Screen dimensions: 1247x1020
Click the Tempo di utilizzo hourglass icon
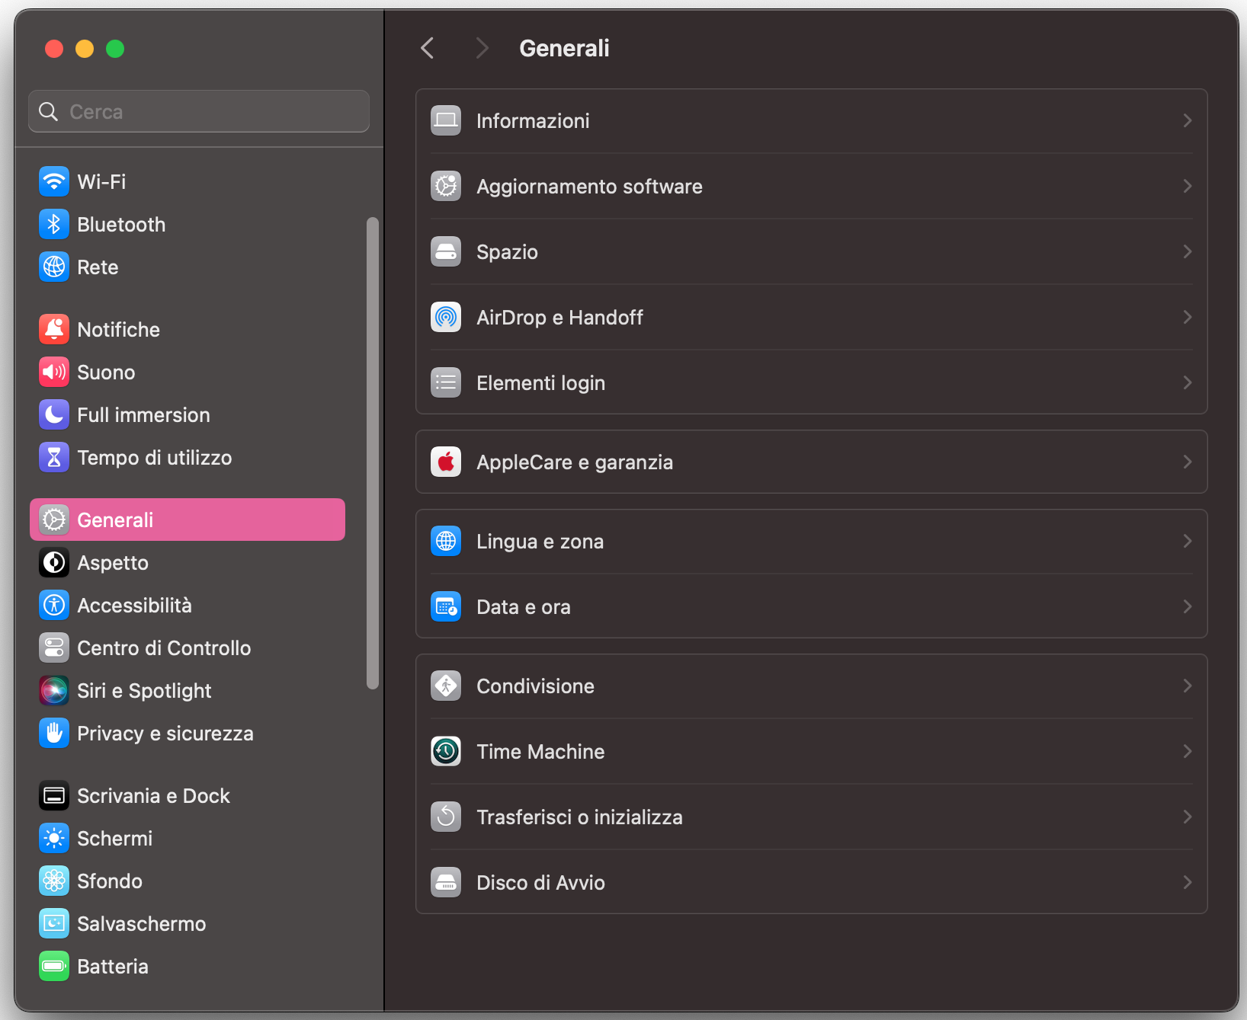[54, 457]
